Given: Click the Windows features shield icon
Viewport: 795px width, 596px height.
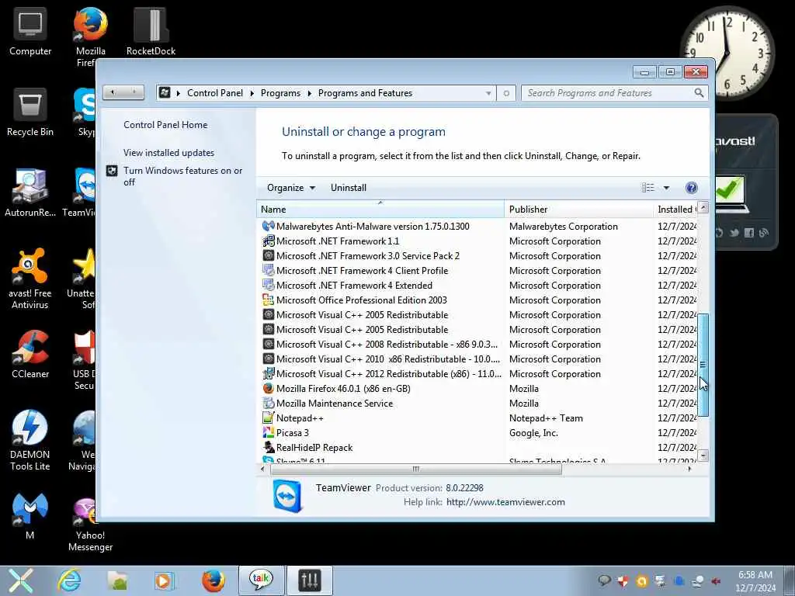Looking at the screenshot, I should point(112,171).
